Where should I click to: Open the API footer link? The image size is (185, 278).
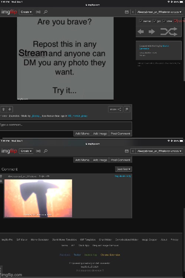[73, 245]
